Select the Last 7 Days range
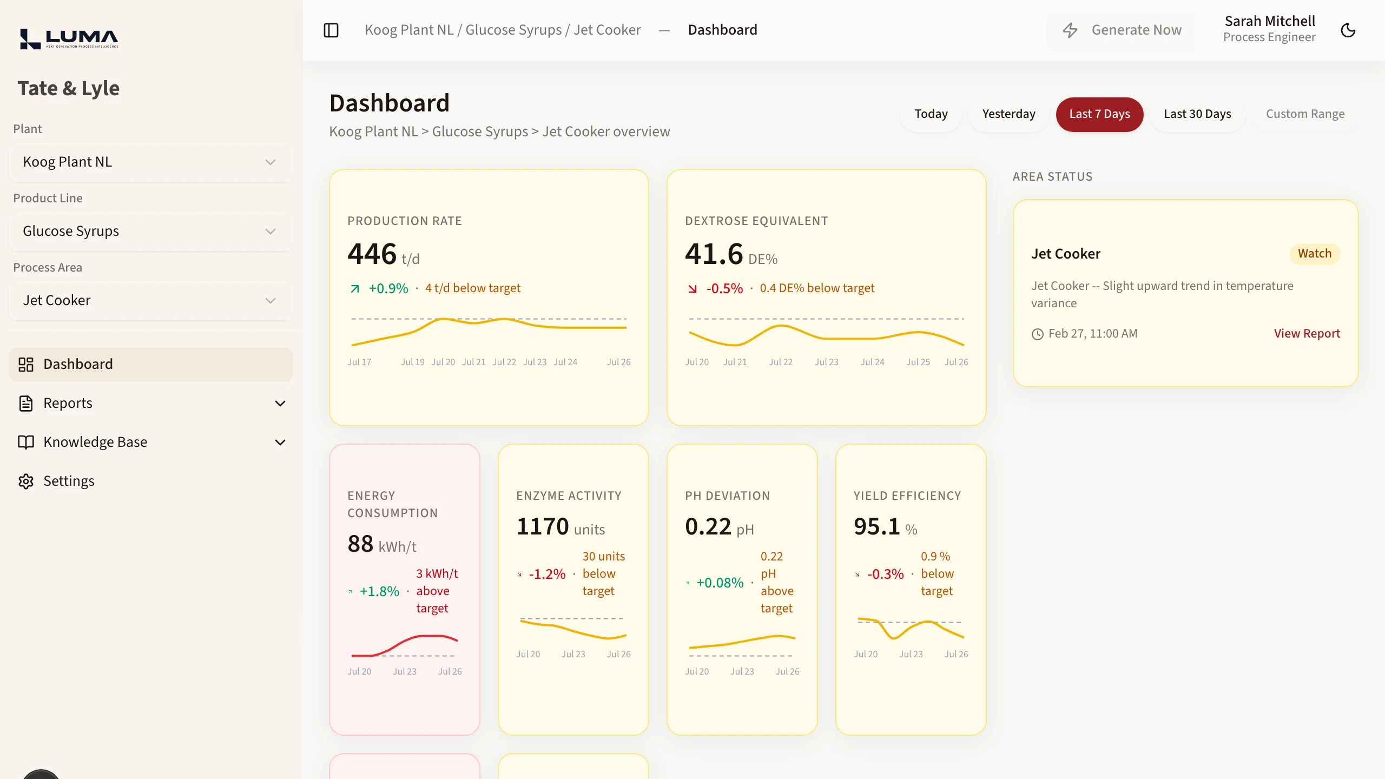This screenshot has width=1385, height=779. pos(1099,114)
